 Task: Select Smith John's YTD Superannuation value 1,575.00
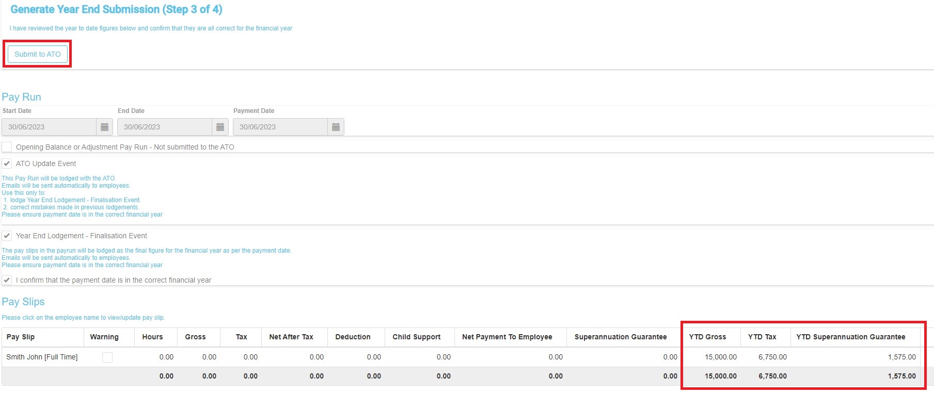click(x=902, y=357)
